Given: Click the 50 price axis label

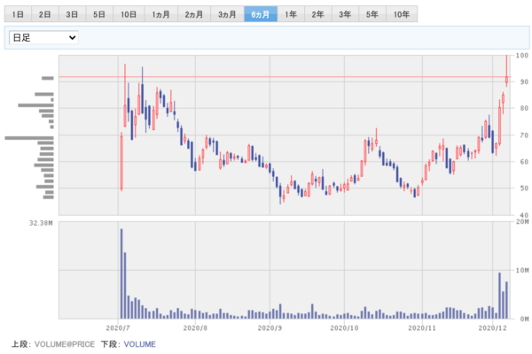Looking at the screenshot, I should [x=524, y=188].
